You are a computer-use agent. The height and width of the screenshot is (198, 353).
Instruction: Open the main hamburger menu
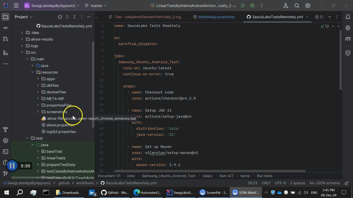point(16,5)
